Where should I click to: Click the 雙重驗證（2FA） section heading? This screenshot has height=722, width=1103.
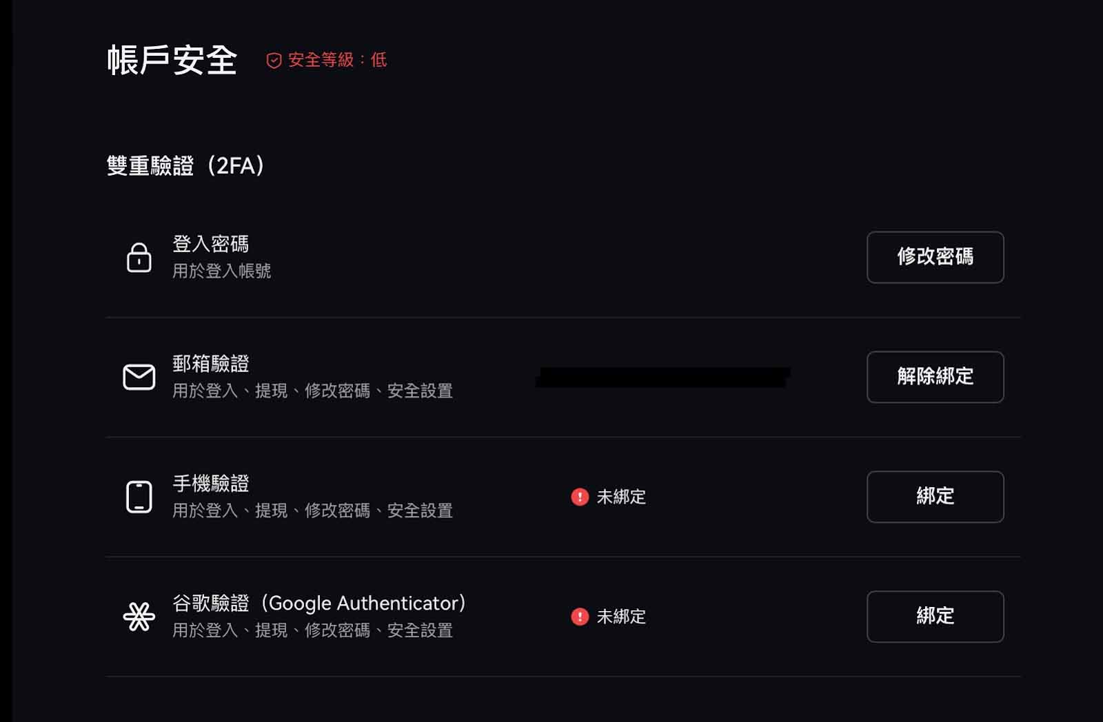(186, 164)
